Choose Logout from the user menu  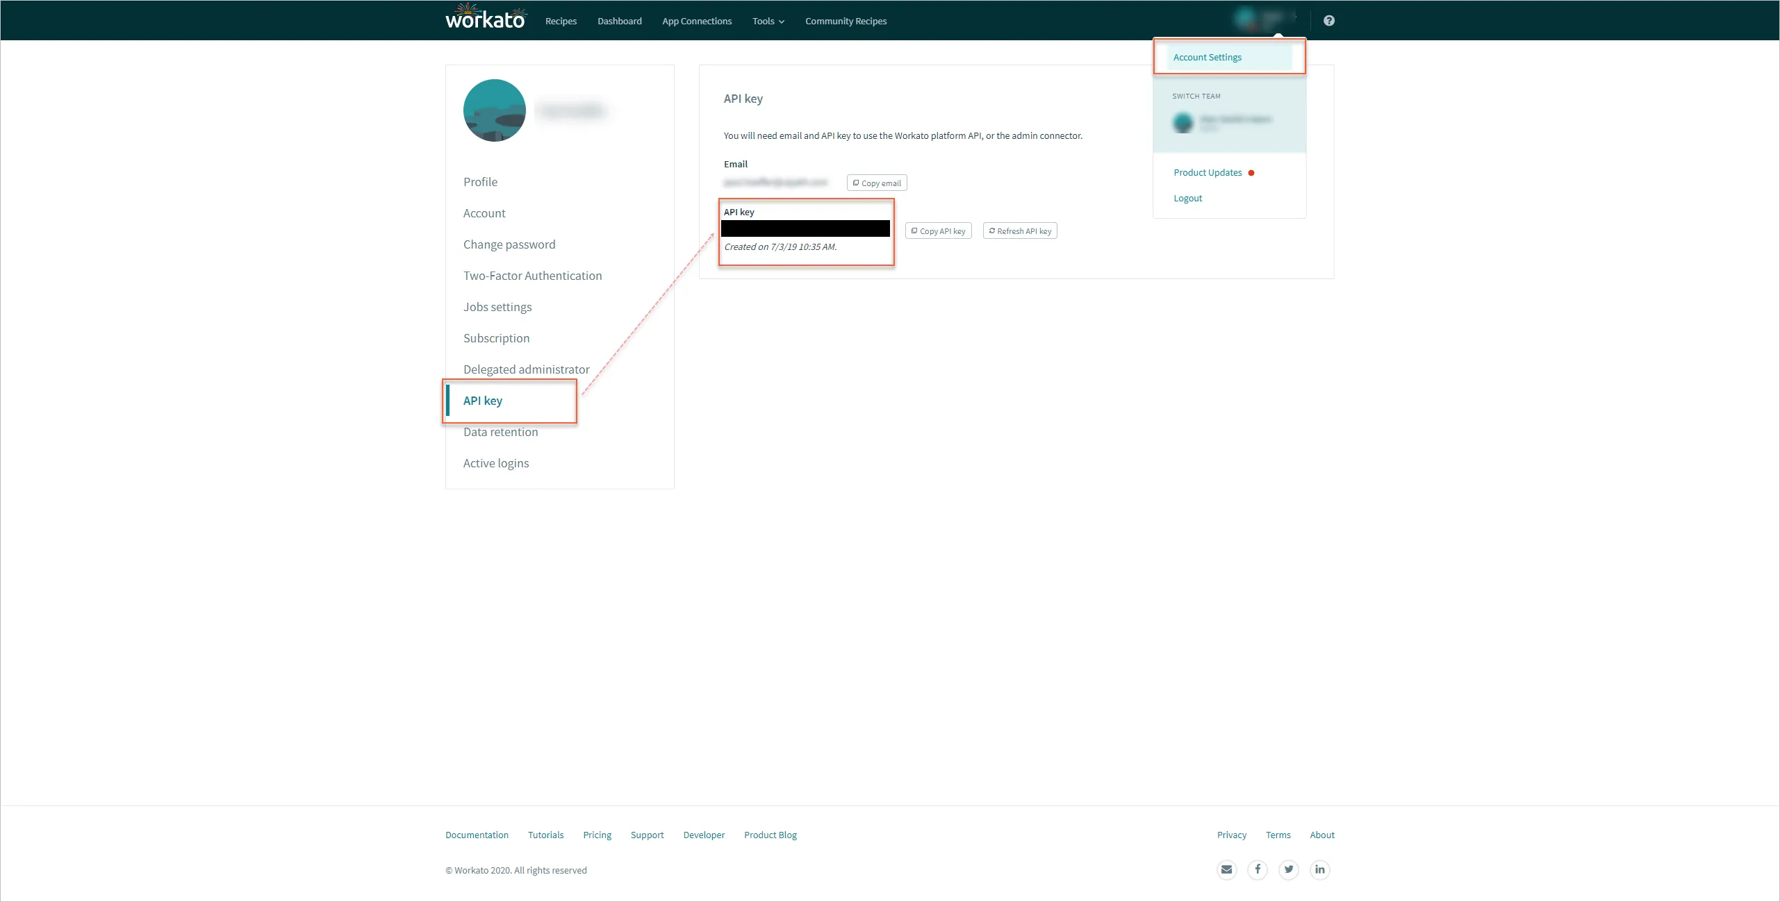tap(1188, 199)
